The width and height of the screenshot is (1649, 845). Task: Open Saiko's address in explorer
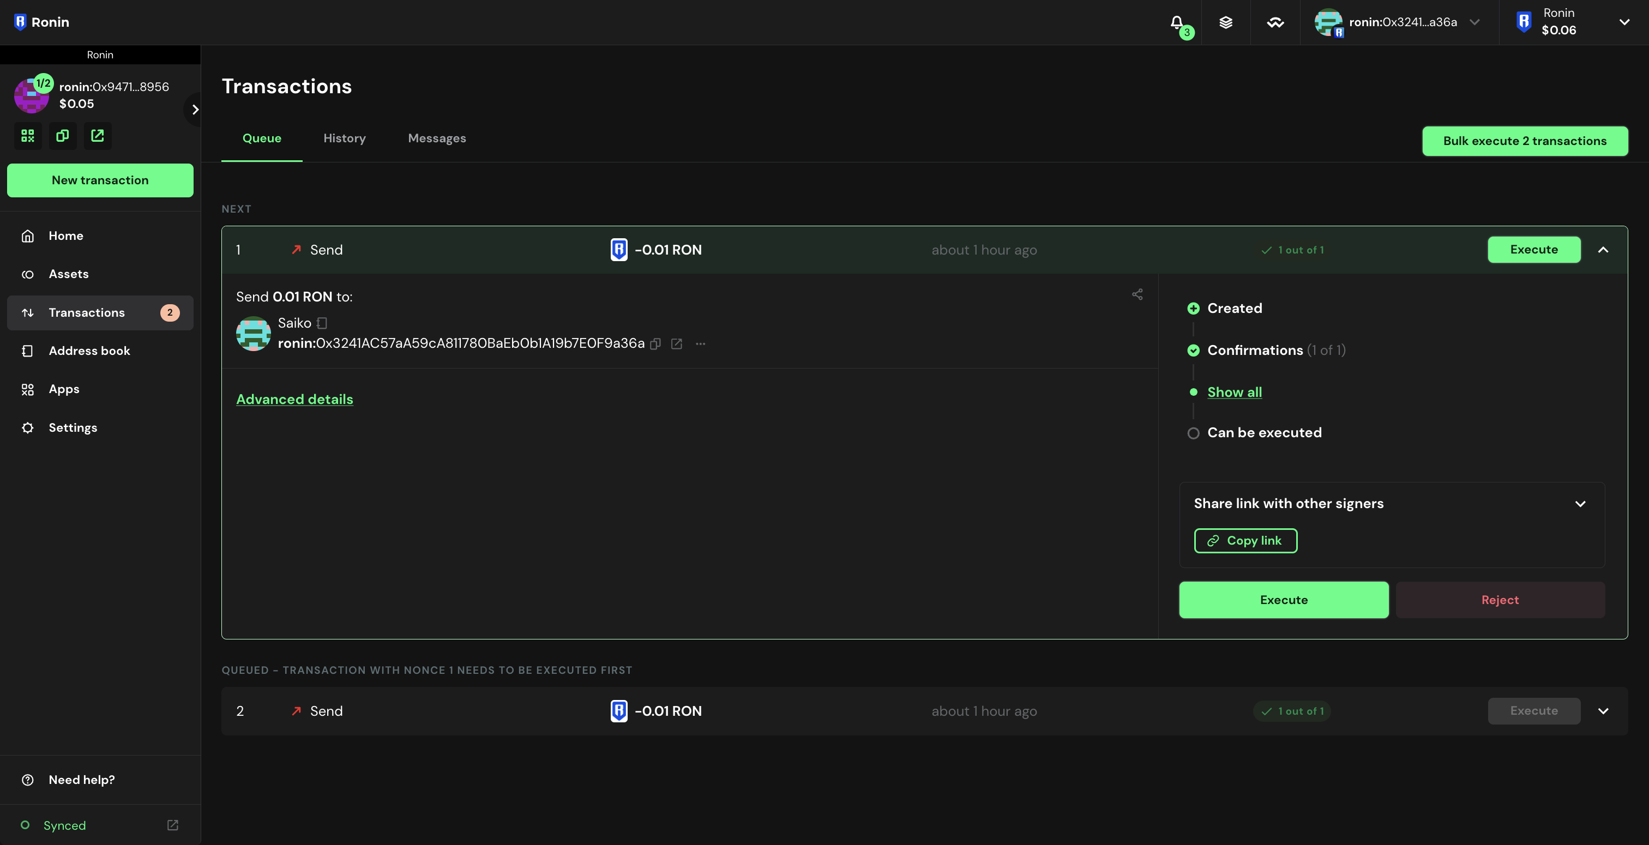pos(677,344)
